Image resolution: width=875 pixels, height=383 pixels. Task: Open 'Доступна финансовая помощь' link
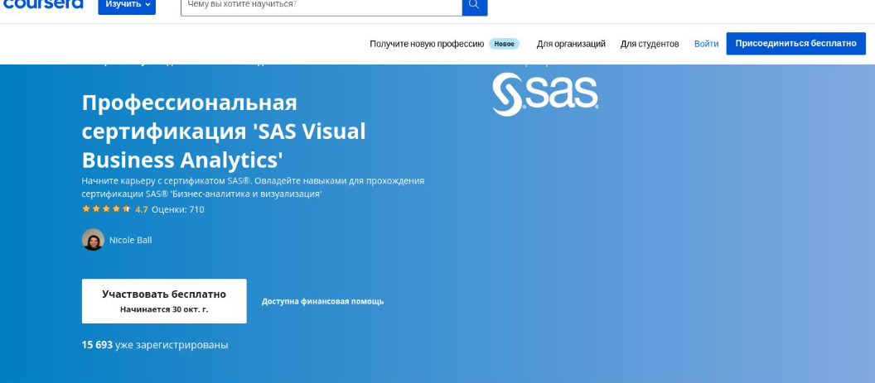(x=322, y=302)
